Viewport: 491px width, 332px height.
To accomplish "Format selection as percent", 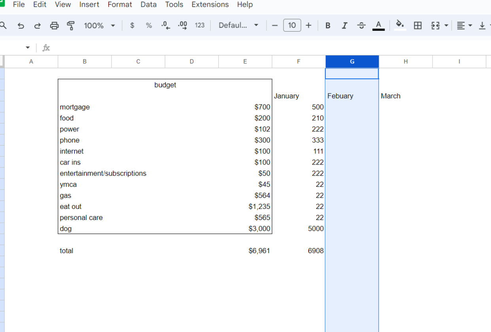I will [149, 25].
